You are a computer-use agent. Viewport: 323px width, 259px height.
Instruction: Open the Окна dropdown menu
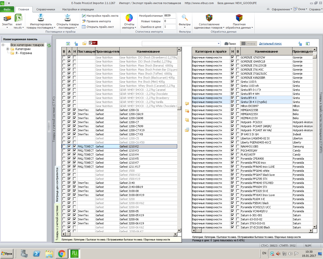(300, 9)
